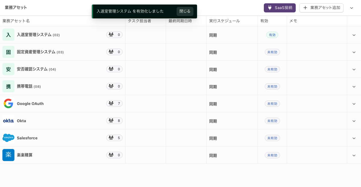Click the 入退室管理システム green icon
Image resolution: width=361 pixels, height=187 pixels.
tap(8, 35)
